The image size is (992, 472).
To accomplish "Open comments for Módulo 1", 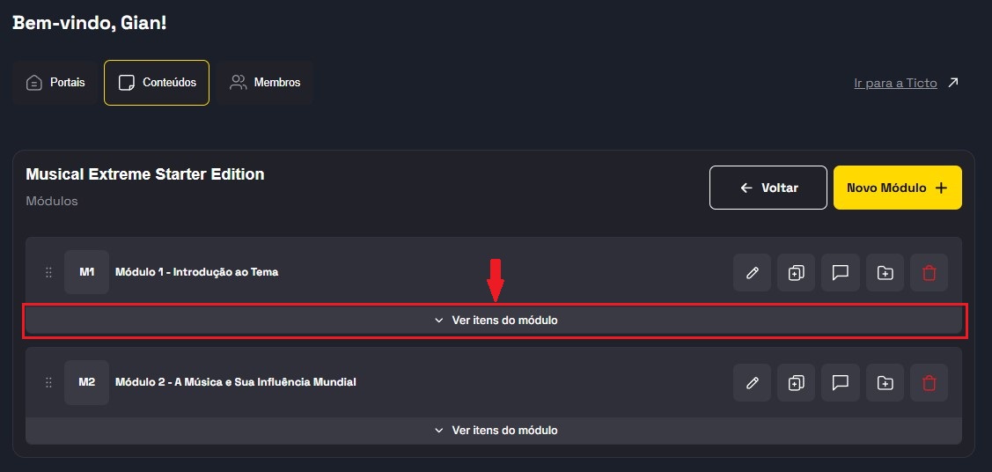I will point(841,273).
